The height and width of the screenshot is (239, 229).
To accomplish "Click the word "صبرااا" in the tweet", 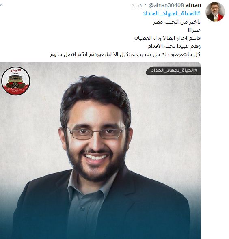I will [x=194, y=30].
